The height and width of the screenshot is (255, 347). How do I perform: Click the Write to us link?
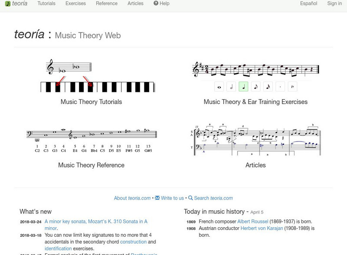[x=172, y=198]
